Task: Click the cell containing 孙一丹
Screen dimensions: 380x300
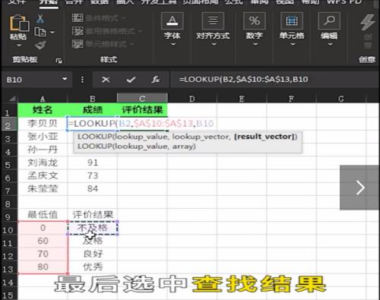Action: [x=43, y=150]
